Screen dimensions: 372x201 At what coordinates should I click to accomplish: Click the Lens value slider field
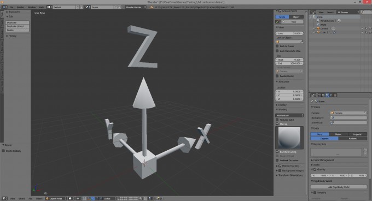(289, 33)
